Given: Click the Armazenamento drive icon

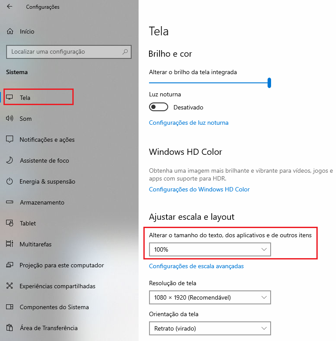Looking at the screenshot, I should [10, 202].
